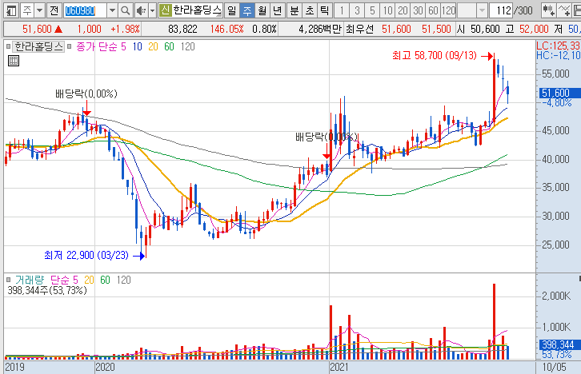Select interval 20 button
The image size is (581, 374).
tap(403, 10)
